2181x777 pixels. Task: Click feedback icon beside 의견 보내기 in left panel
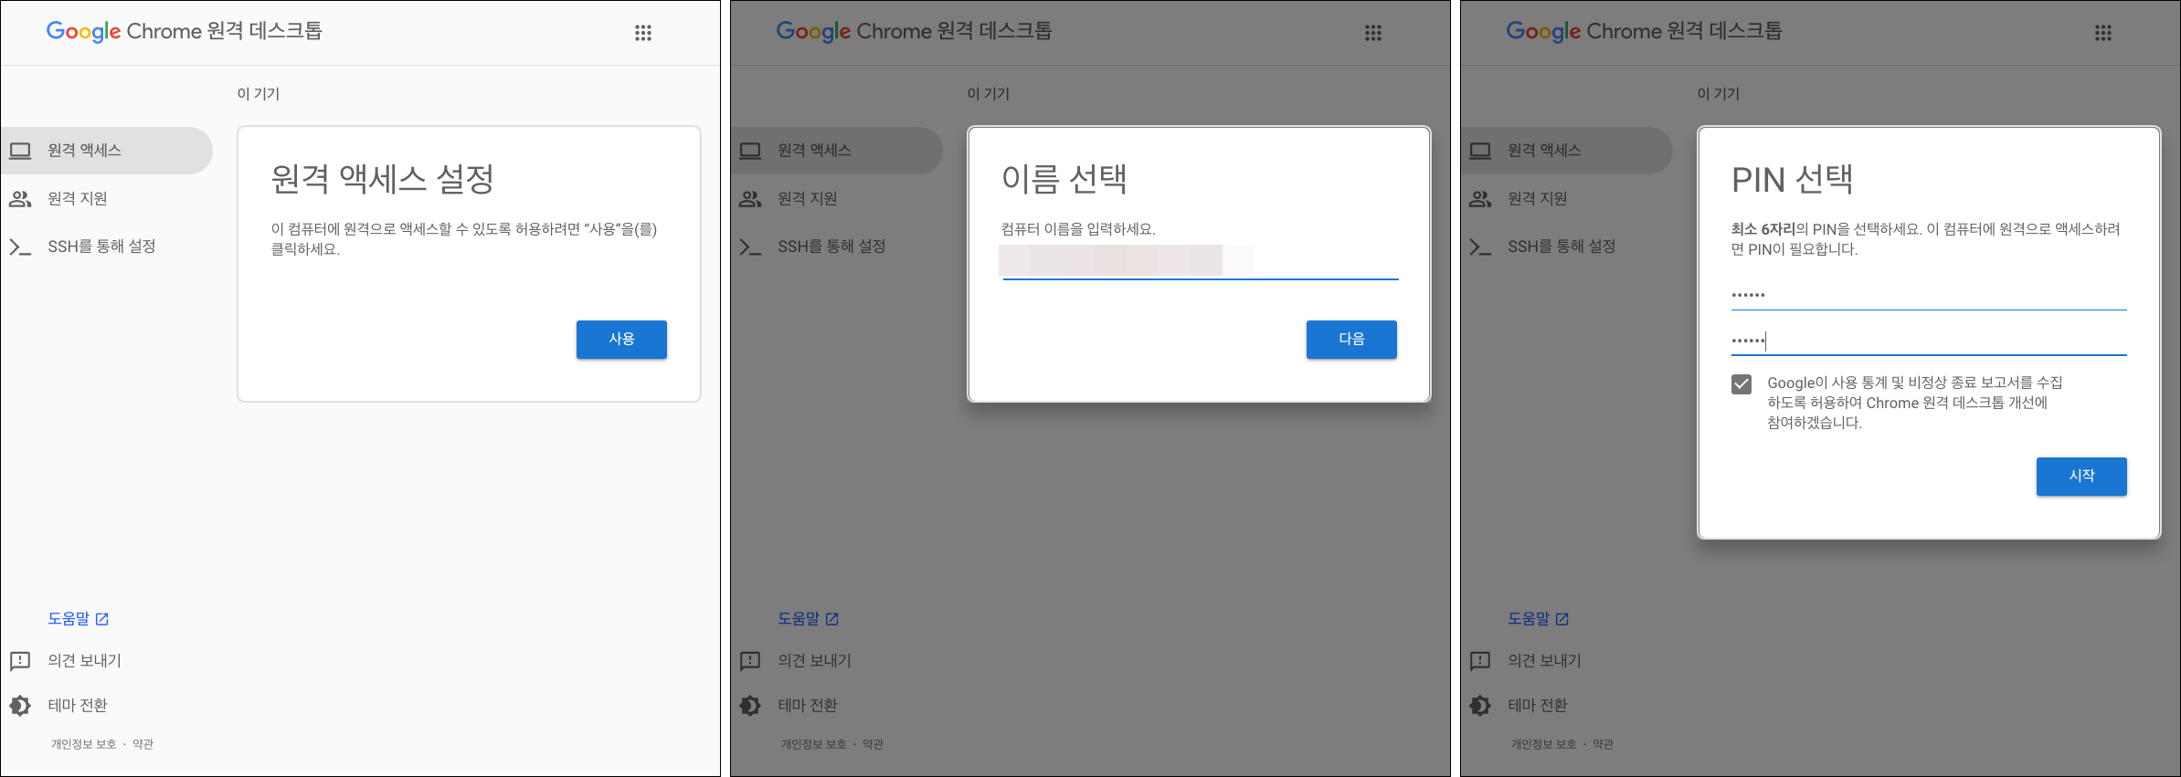pyautogui.click(x=20, y=660)
